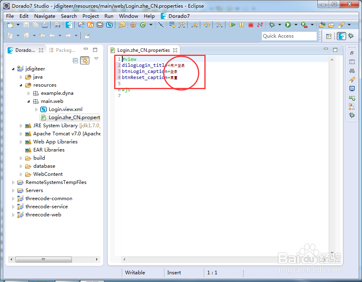Click the New wizard toolbar icon

(x=10, y=25)
